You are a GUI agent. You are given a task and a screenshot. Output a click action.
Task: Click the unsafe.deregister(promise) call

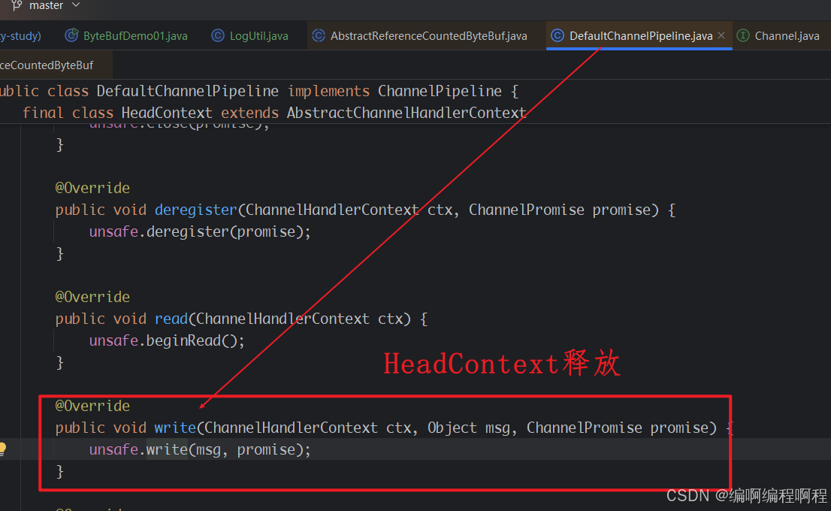click(200, 231)
